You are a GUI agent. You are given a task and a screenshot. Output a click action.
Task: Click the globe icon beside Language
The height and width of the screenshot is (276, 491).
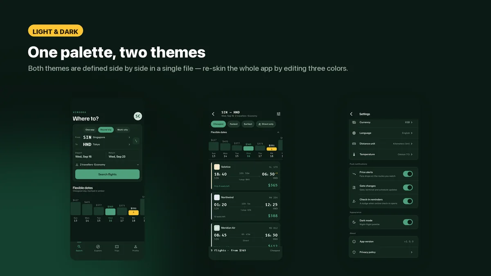354,133
